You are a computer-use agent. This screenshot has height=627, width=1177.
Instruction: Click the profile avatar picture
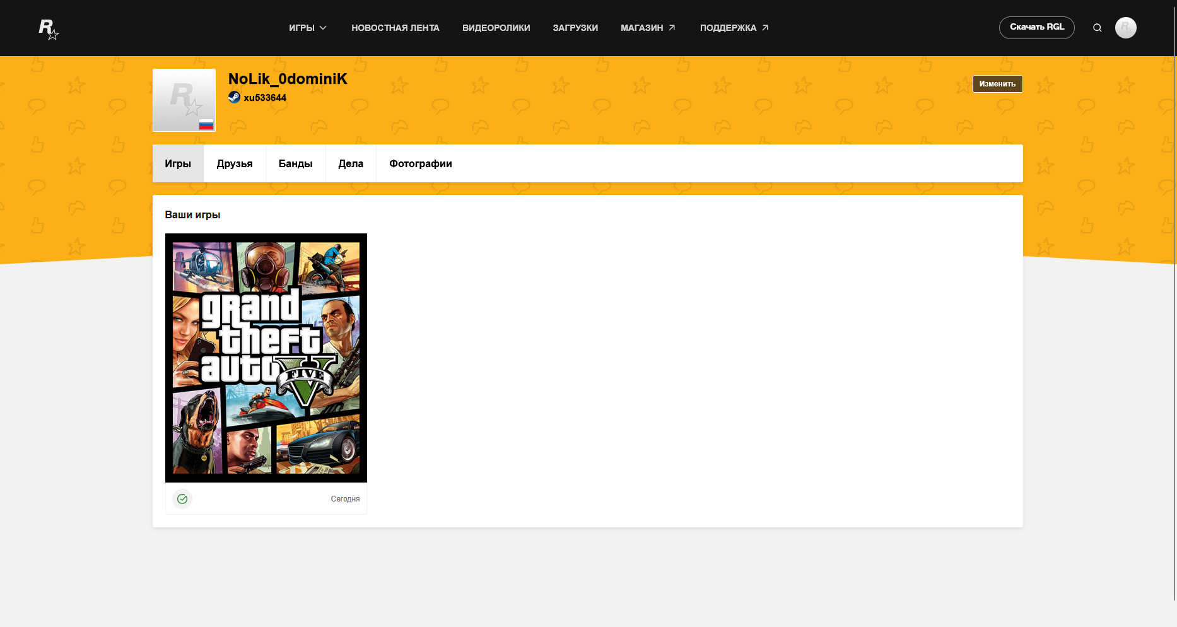(184, 100)
